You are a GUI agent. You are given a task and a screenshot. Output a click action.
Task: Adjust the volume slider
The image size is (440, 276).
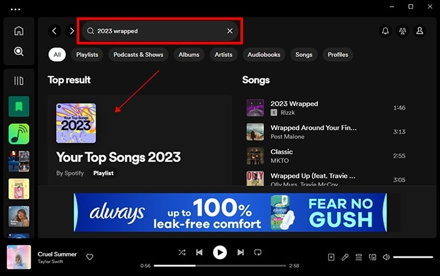pyautogui.click(x=413, y=257)
